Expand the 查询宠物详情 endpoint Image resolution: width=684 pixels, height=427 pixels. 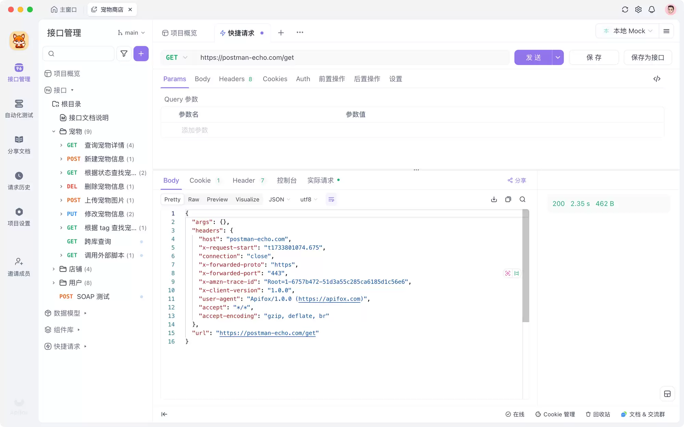[x=61, y=145]
